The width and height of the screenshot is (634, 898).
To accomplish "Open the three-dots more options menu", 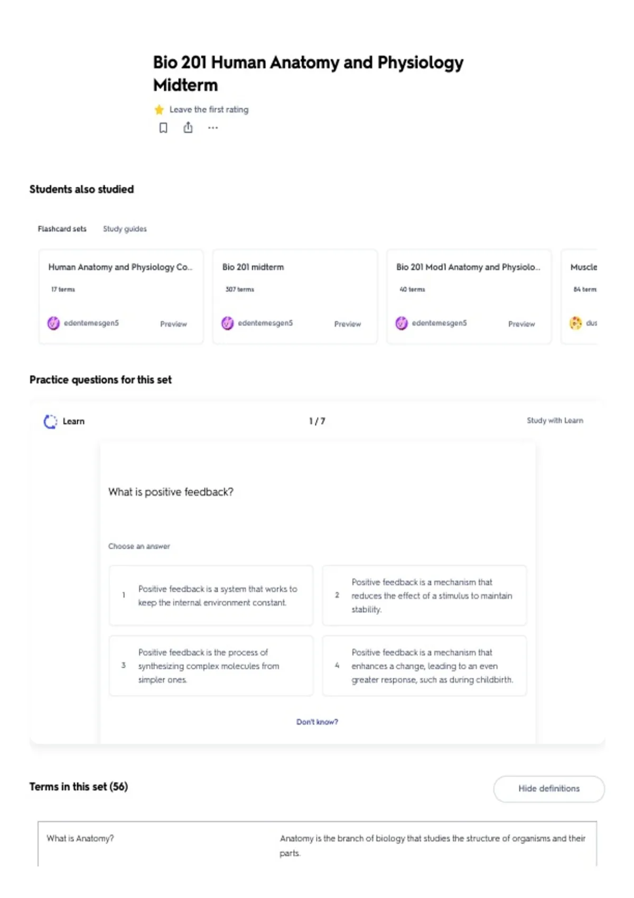I will [x=213, y=128].
